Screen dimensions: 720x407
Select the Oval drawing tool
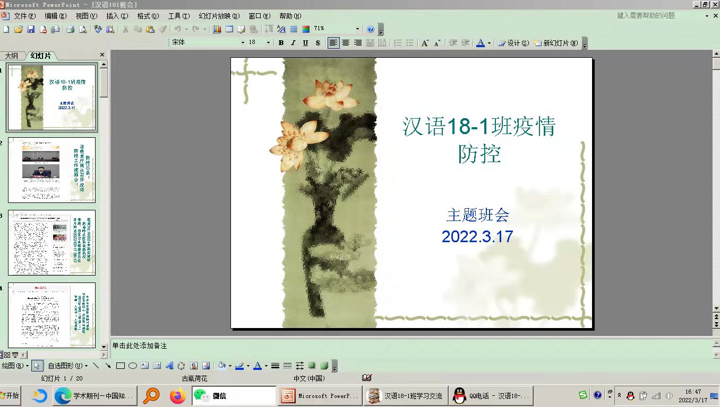click(x=133, y=366)
